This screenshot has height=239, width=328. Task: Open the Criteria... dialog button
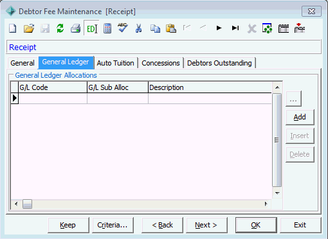tap(113, 225)
